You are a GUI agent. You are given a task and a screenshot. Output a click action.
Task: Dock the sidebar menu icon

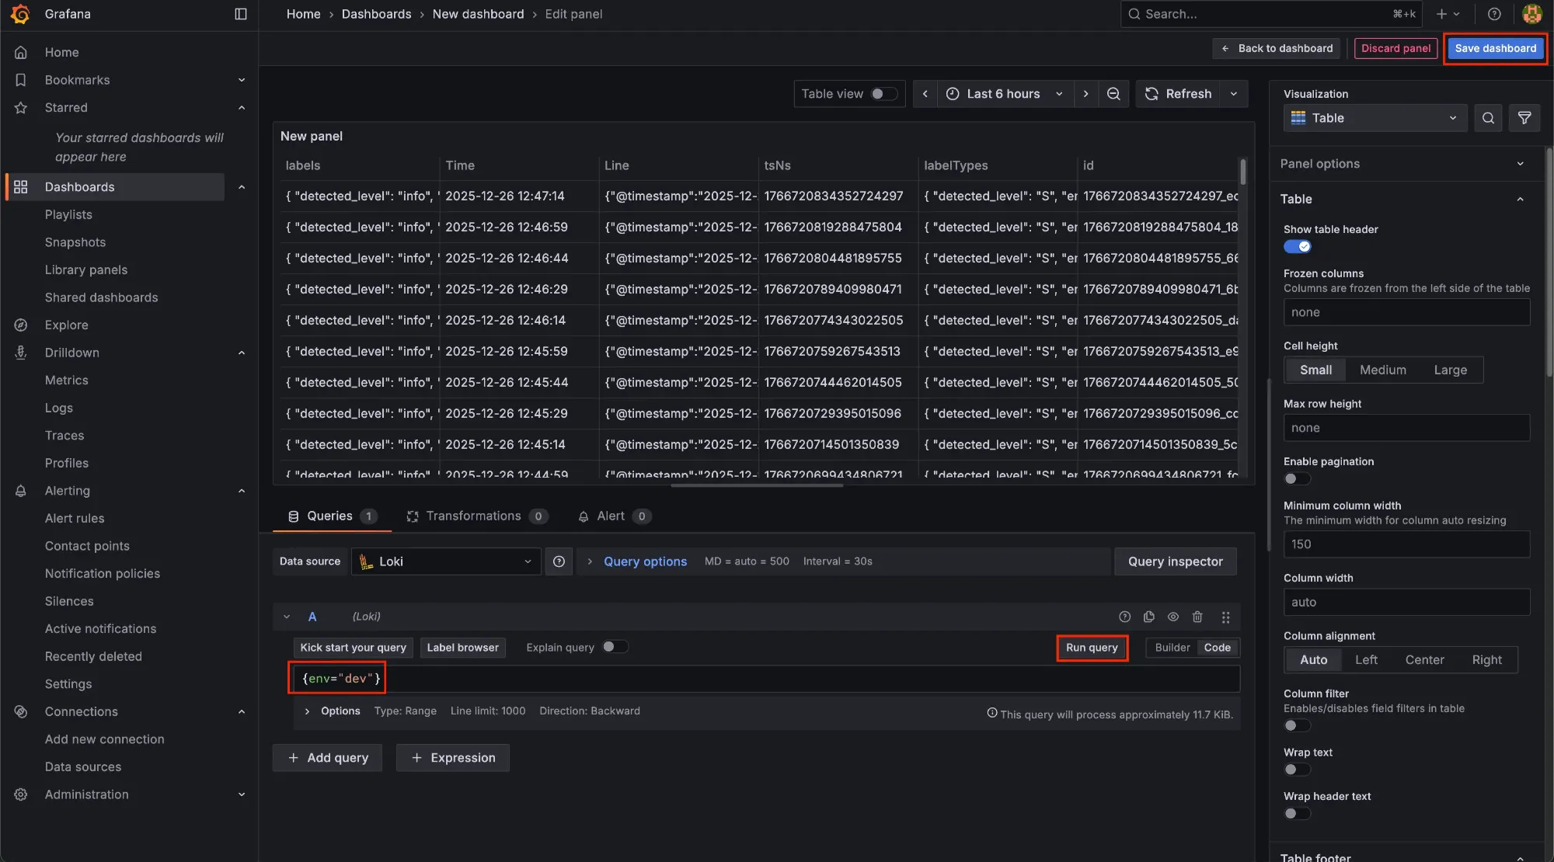241,14
